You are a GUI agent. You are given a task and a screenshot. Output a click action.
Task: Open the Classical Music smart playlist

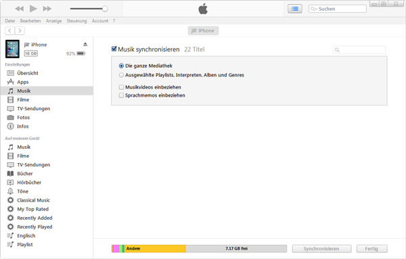47,200
